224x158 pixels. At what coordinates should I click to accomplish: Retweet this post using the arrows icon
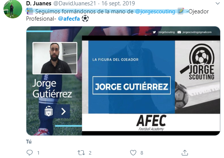(81, 153)
